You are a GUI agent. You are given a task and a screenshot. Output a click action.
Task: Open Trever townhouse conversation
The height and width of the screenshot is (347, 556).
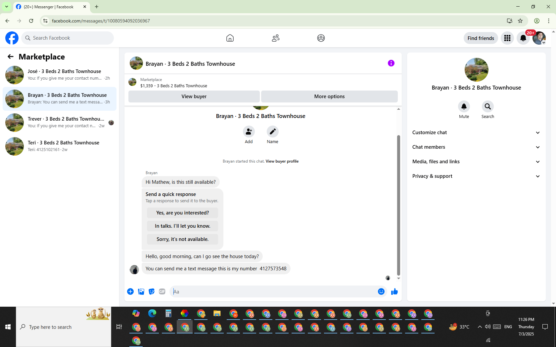coord(60,123)
